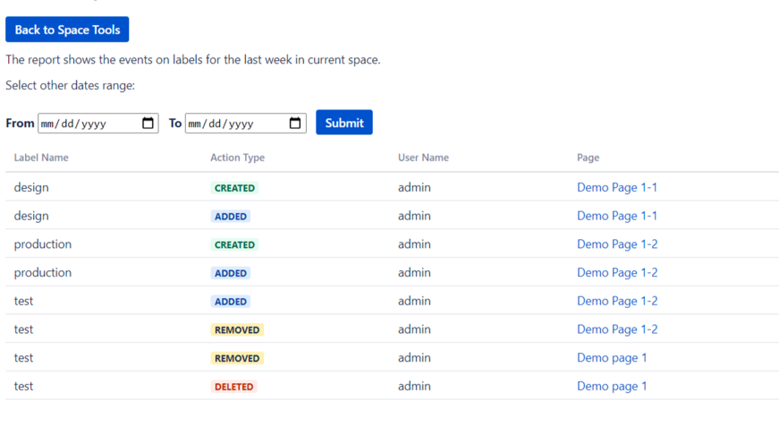Click the CREATED badge in production row
The height and width of the screenshot is (444, 779).
click(x=234, y=244)
